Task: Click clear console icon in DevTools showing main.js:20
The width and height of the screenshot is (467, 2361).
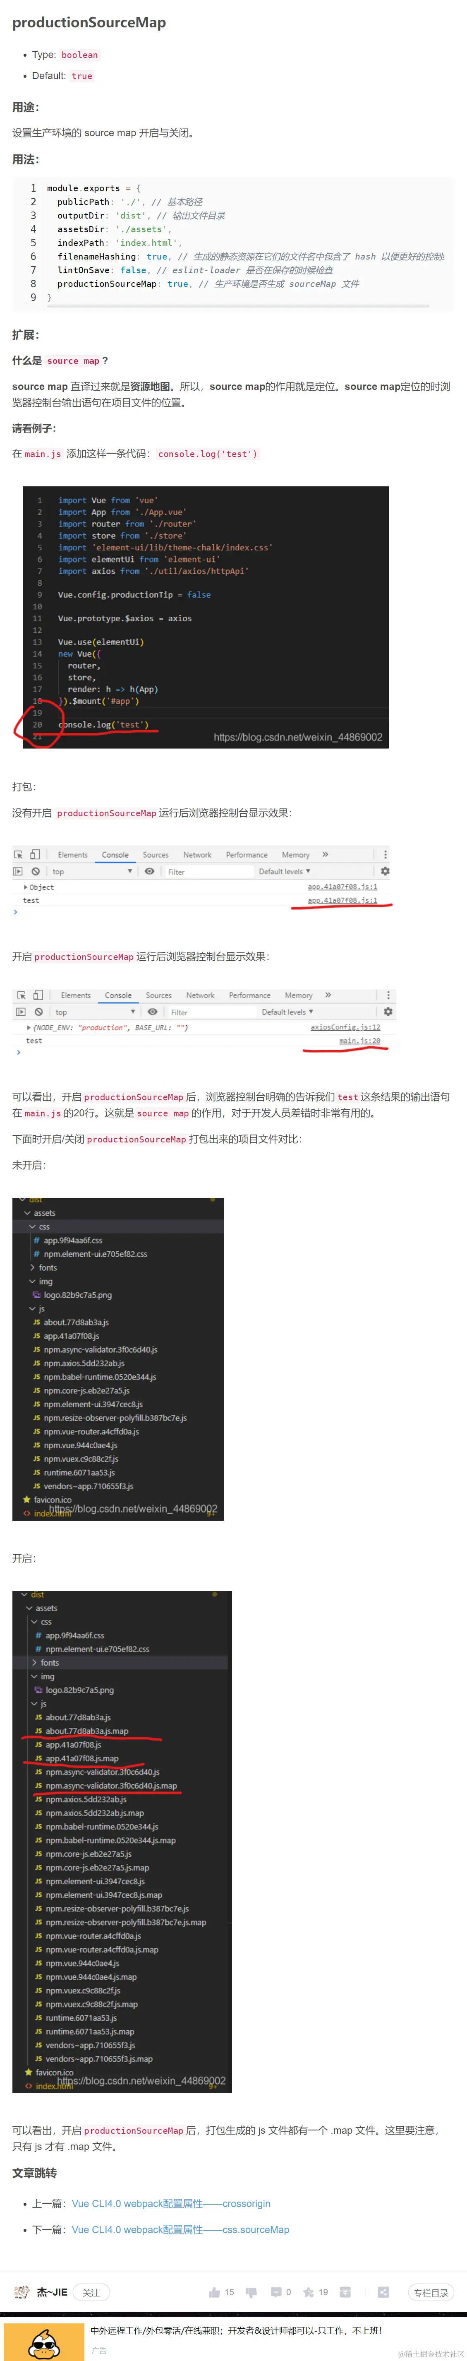Action: tap(38, 1012)
